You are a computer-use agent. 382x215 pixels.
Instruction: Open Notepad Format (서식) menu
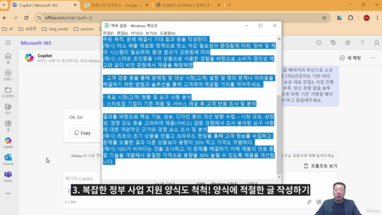(x=137, y=33)
